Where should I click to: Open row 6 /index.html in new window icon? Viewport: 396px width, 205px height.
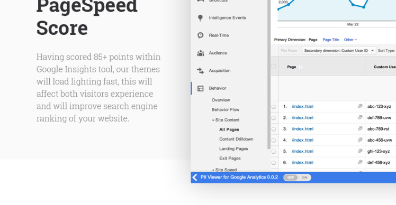point(360,162)
